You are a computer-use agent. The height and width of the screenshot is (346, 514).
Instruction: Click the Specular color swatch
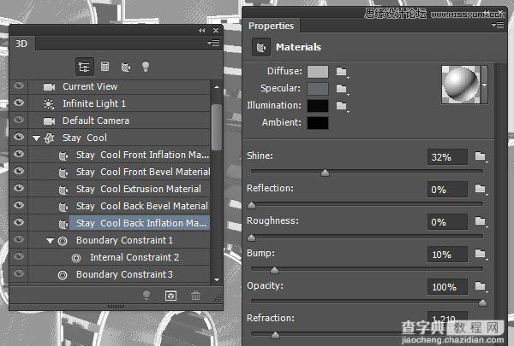(317, 89)
